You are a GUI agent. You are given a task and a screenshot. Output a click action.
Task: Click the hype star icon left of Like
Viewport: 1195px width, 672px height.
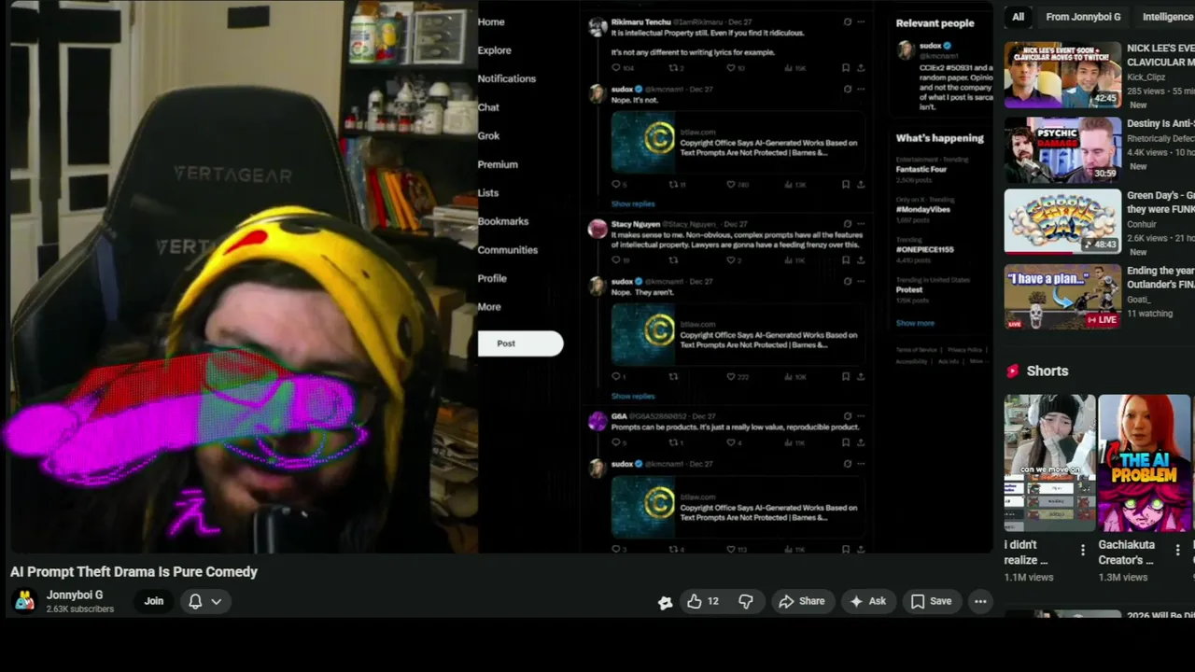[665, 602]
